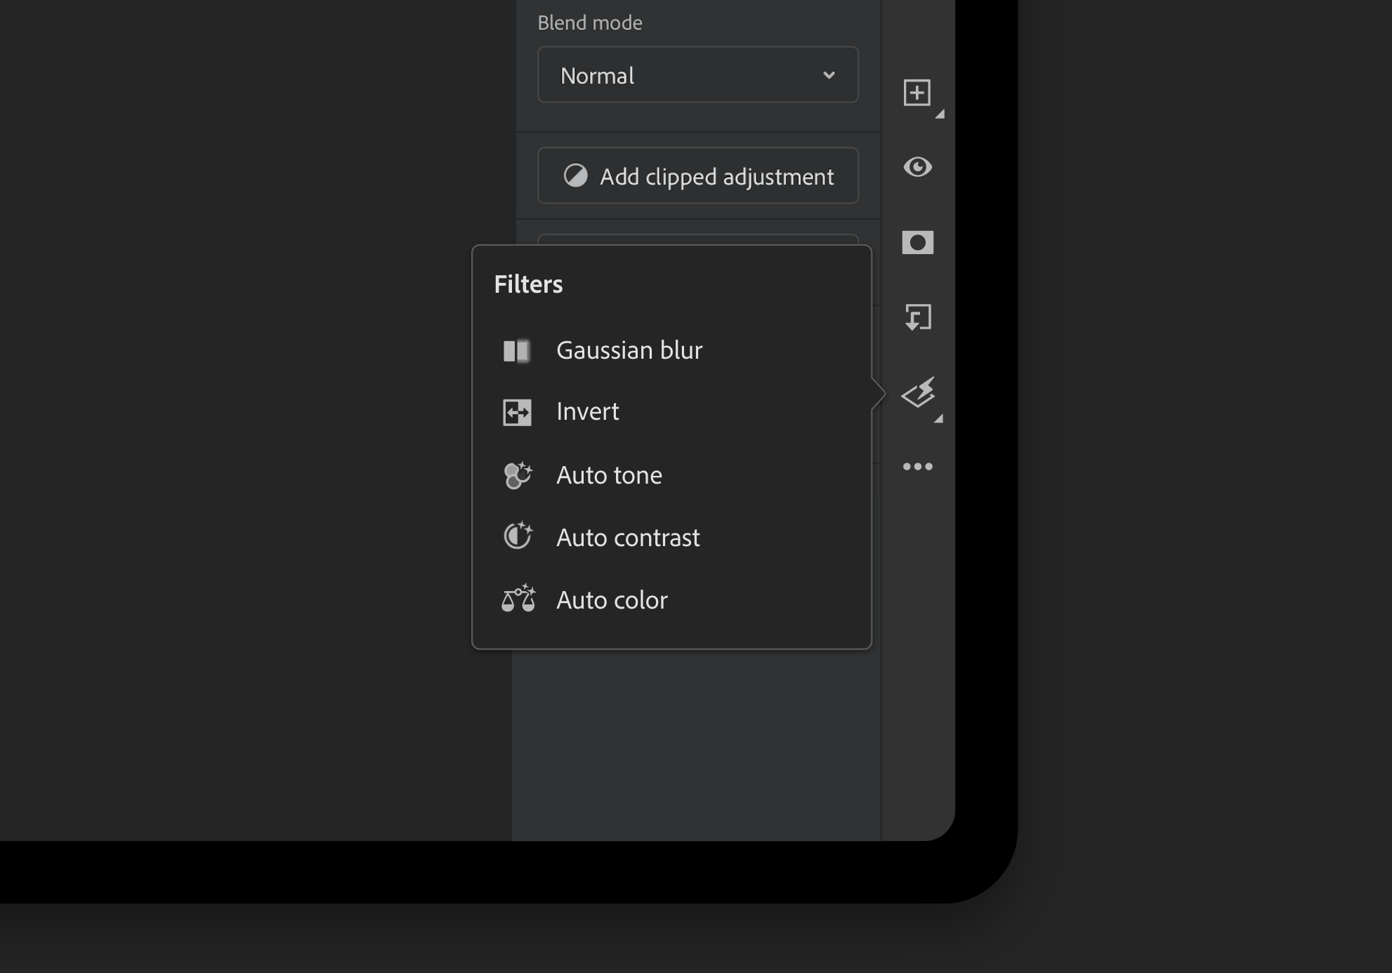Apply the Auto color filter

point(612,599)
